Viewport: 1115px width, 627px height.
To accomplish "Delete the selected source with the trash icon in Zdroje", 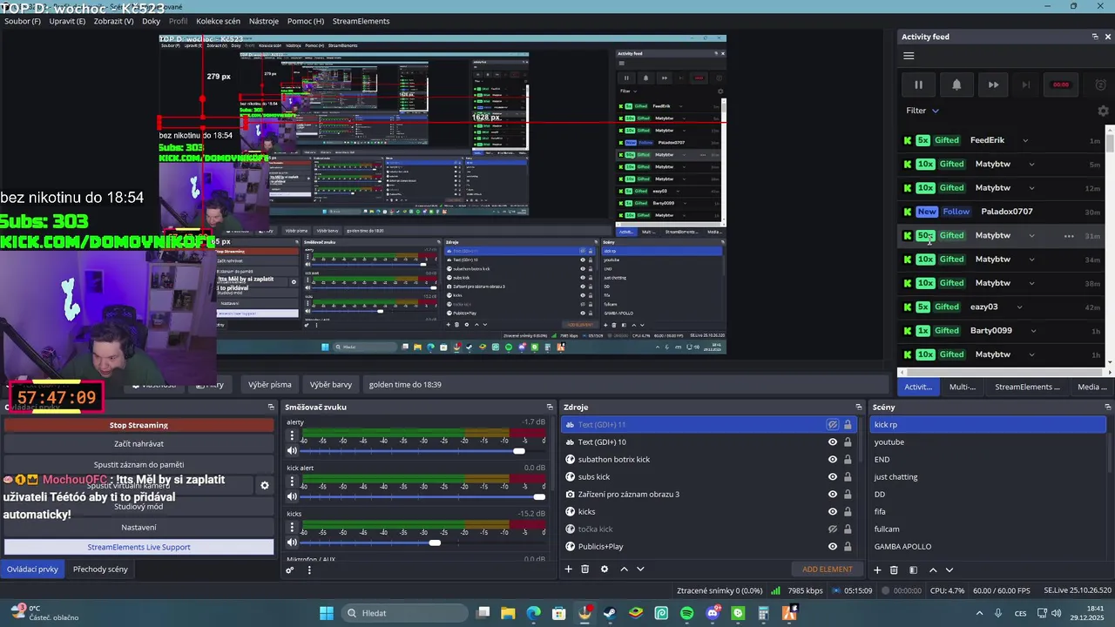I will pos(585,570).
